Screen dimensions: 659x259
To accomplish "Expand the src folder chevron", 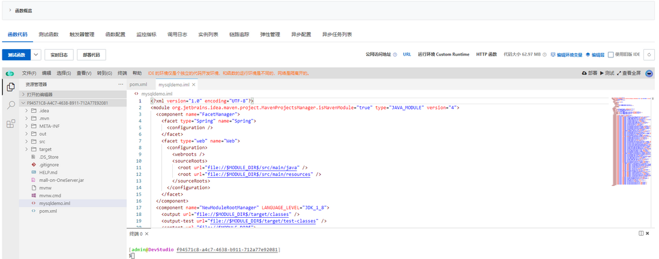I will [26, 142].
